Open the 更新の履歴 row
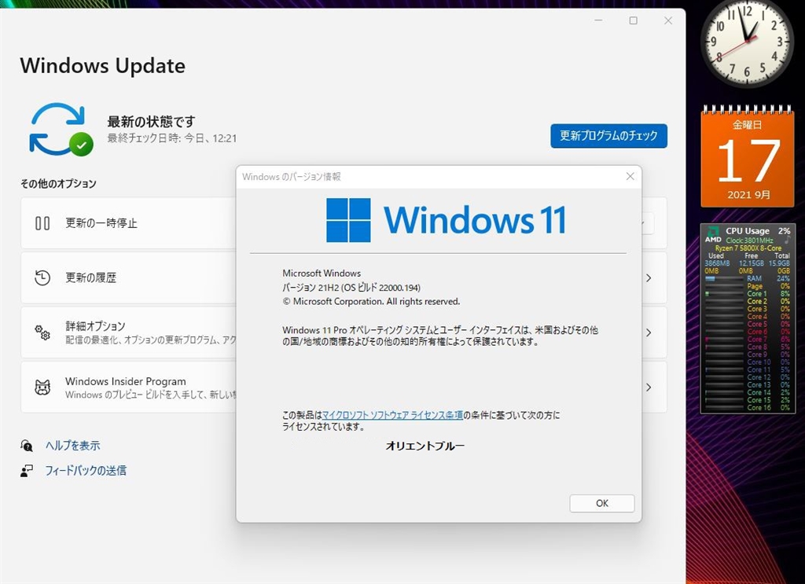 (344, 277)
